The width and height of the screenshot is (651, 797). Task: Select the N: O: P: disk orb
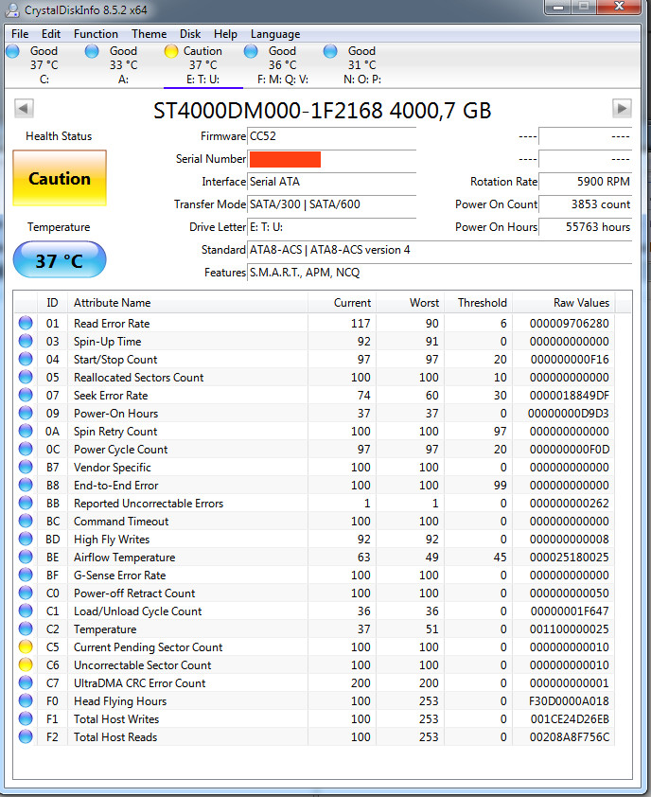pos(330,51)
